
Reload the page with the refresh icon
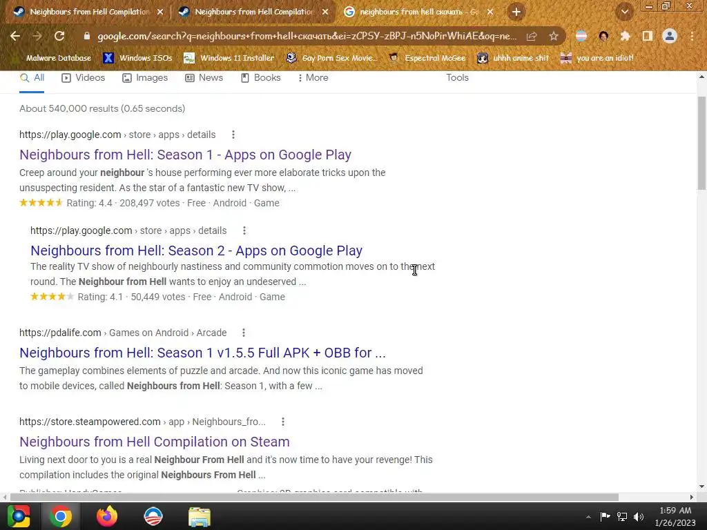pyautogui.click(x=59, y=36)
